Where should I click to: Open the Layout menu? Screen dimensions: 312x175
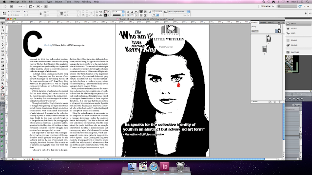coord(40,1)
